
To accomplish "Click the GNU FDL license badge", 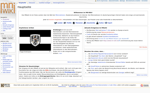I will pyautogui.click(x=5, y=85).
